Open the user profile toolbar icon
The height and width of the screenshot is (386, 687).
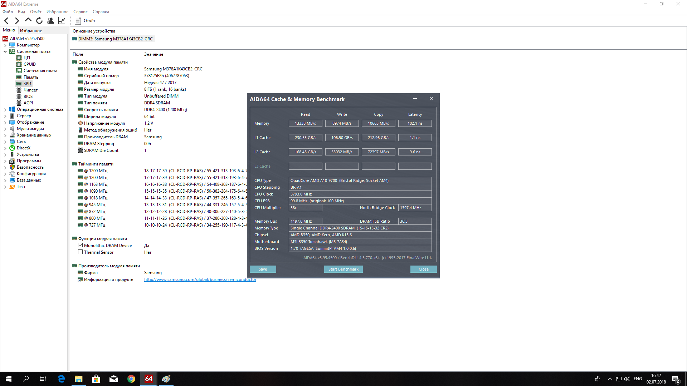point(50,21)
